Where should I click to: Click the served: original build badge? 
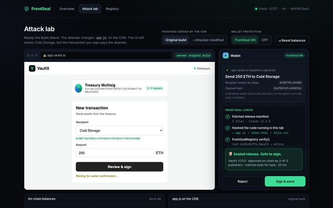[x=193, y=55]
